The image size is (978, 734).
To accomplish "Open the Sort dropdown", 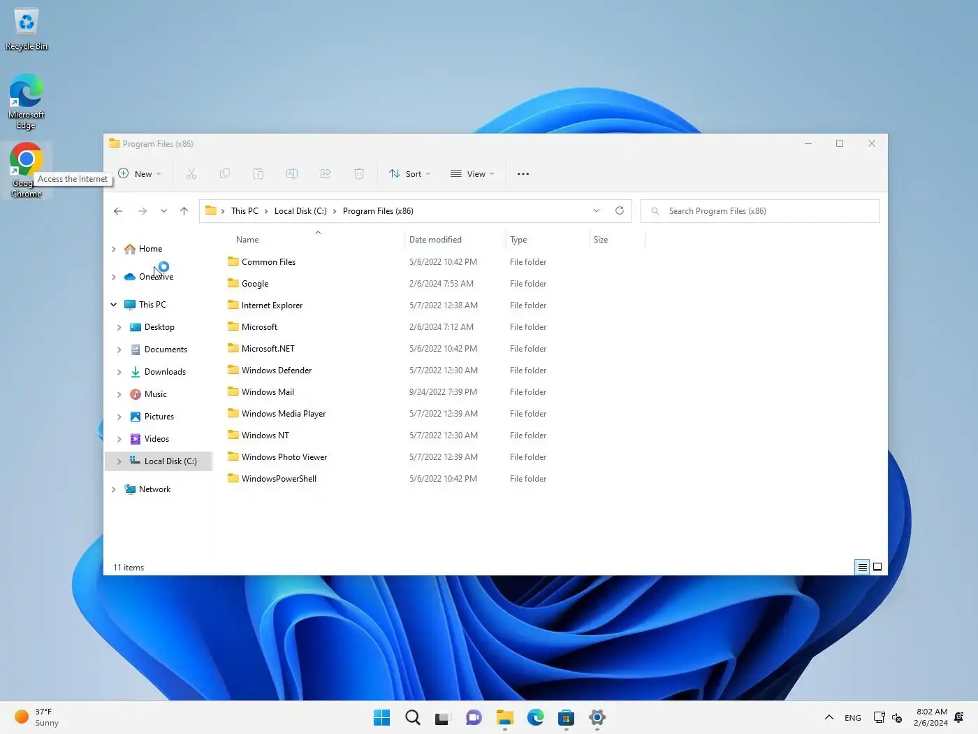I will click(410, 173).
